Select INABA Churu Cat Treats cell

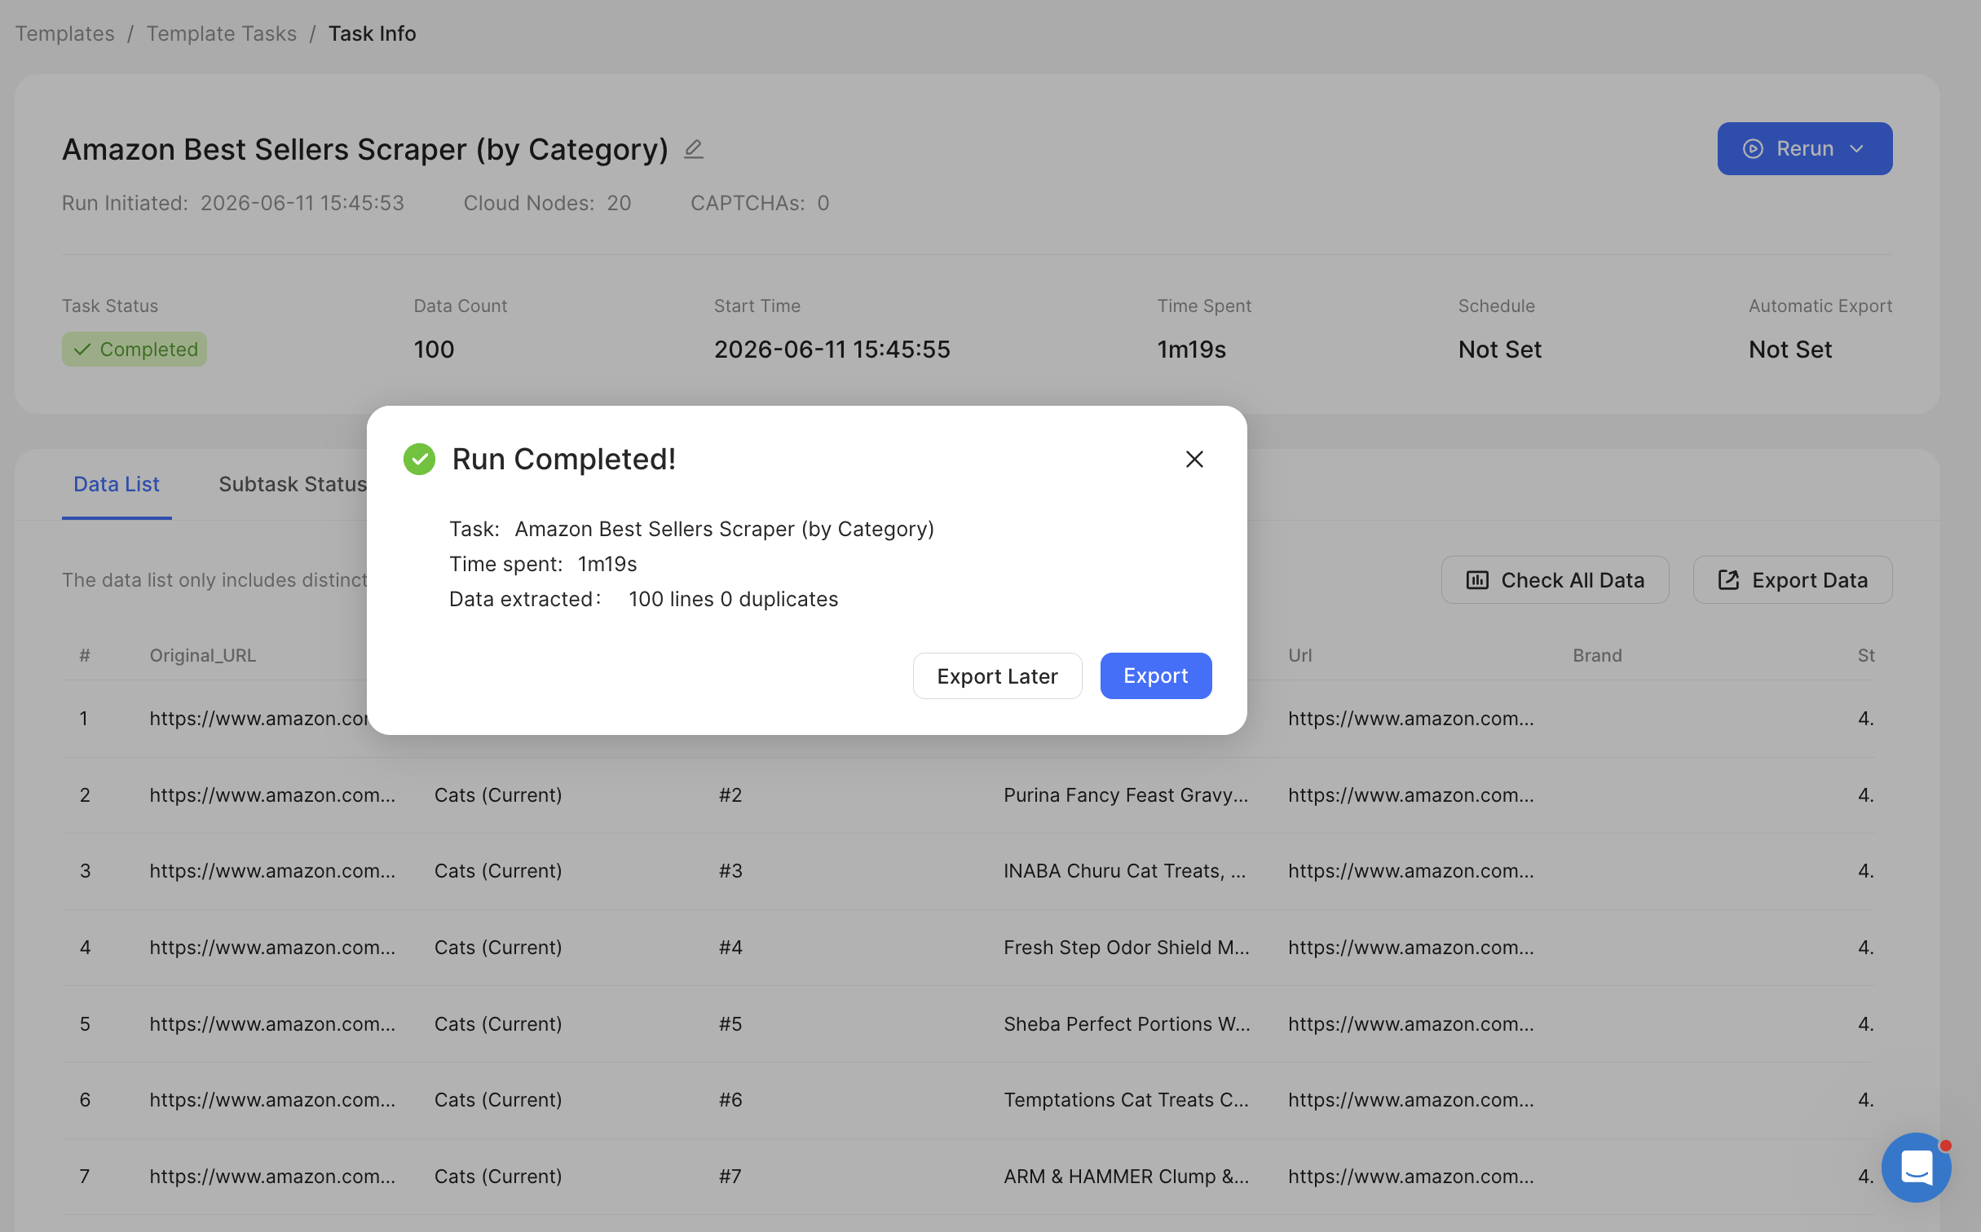1125,870
